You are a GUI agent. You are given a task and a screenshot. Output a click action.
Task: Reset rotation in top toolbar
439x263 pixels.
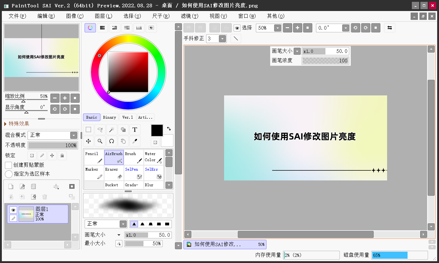[376, 28]
